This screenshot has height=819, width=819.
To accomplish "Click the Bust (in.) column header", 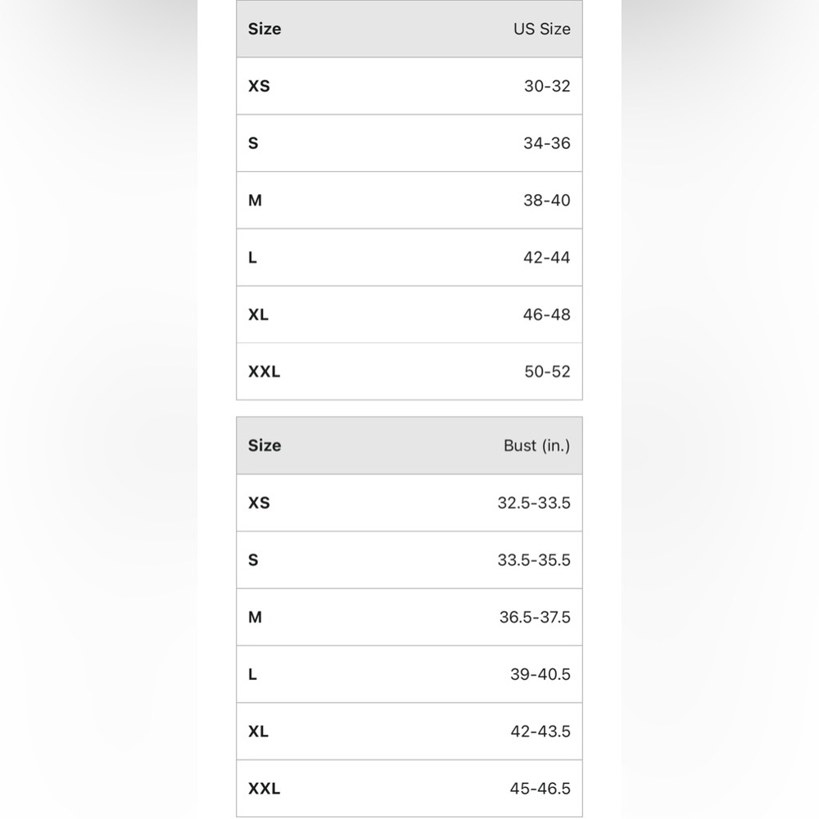I will pos(536,446).
